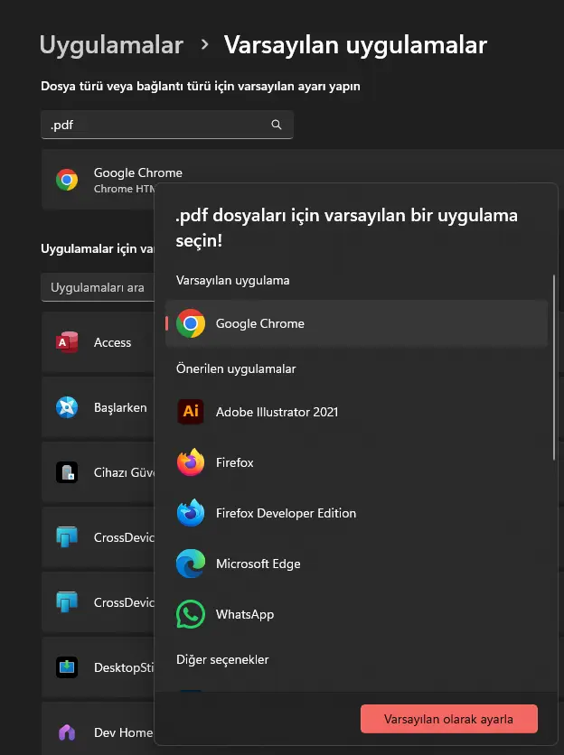
Task: Choose Firefox Developer Edition label
Action: 286,513
